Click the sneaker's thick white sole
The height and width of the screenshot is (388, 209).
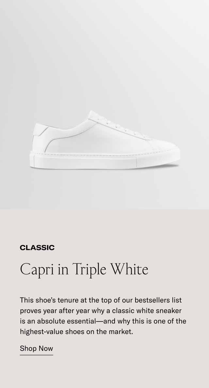[105, 160]
